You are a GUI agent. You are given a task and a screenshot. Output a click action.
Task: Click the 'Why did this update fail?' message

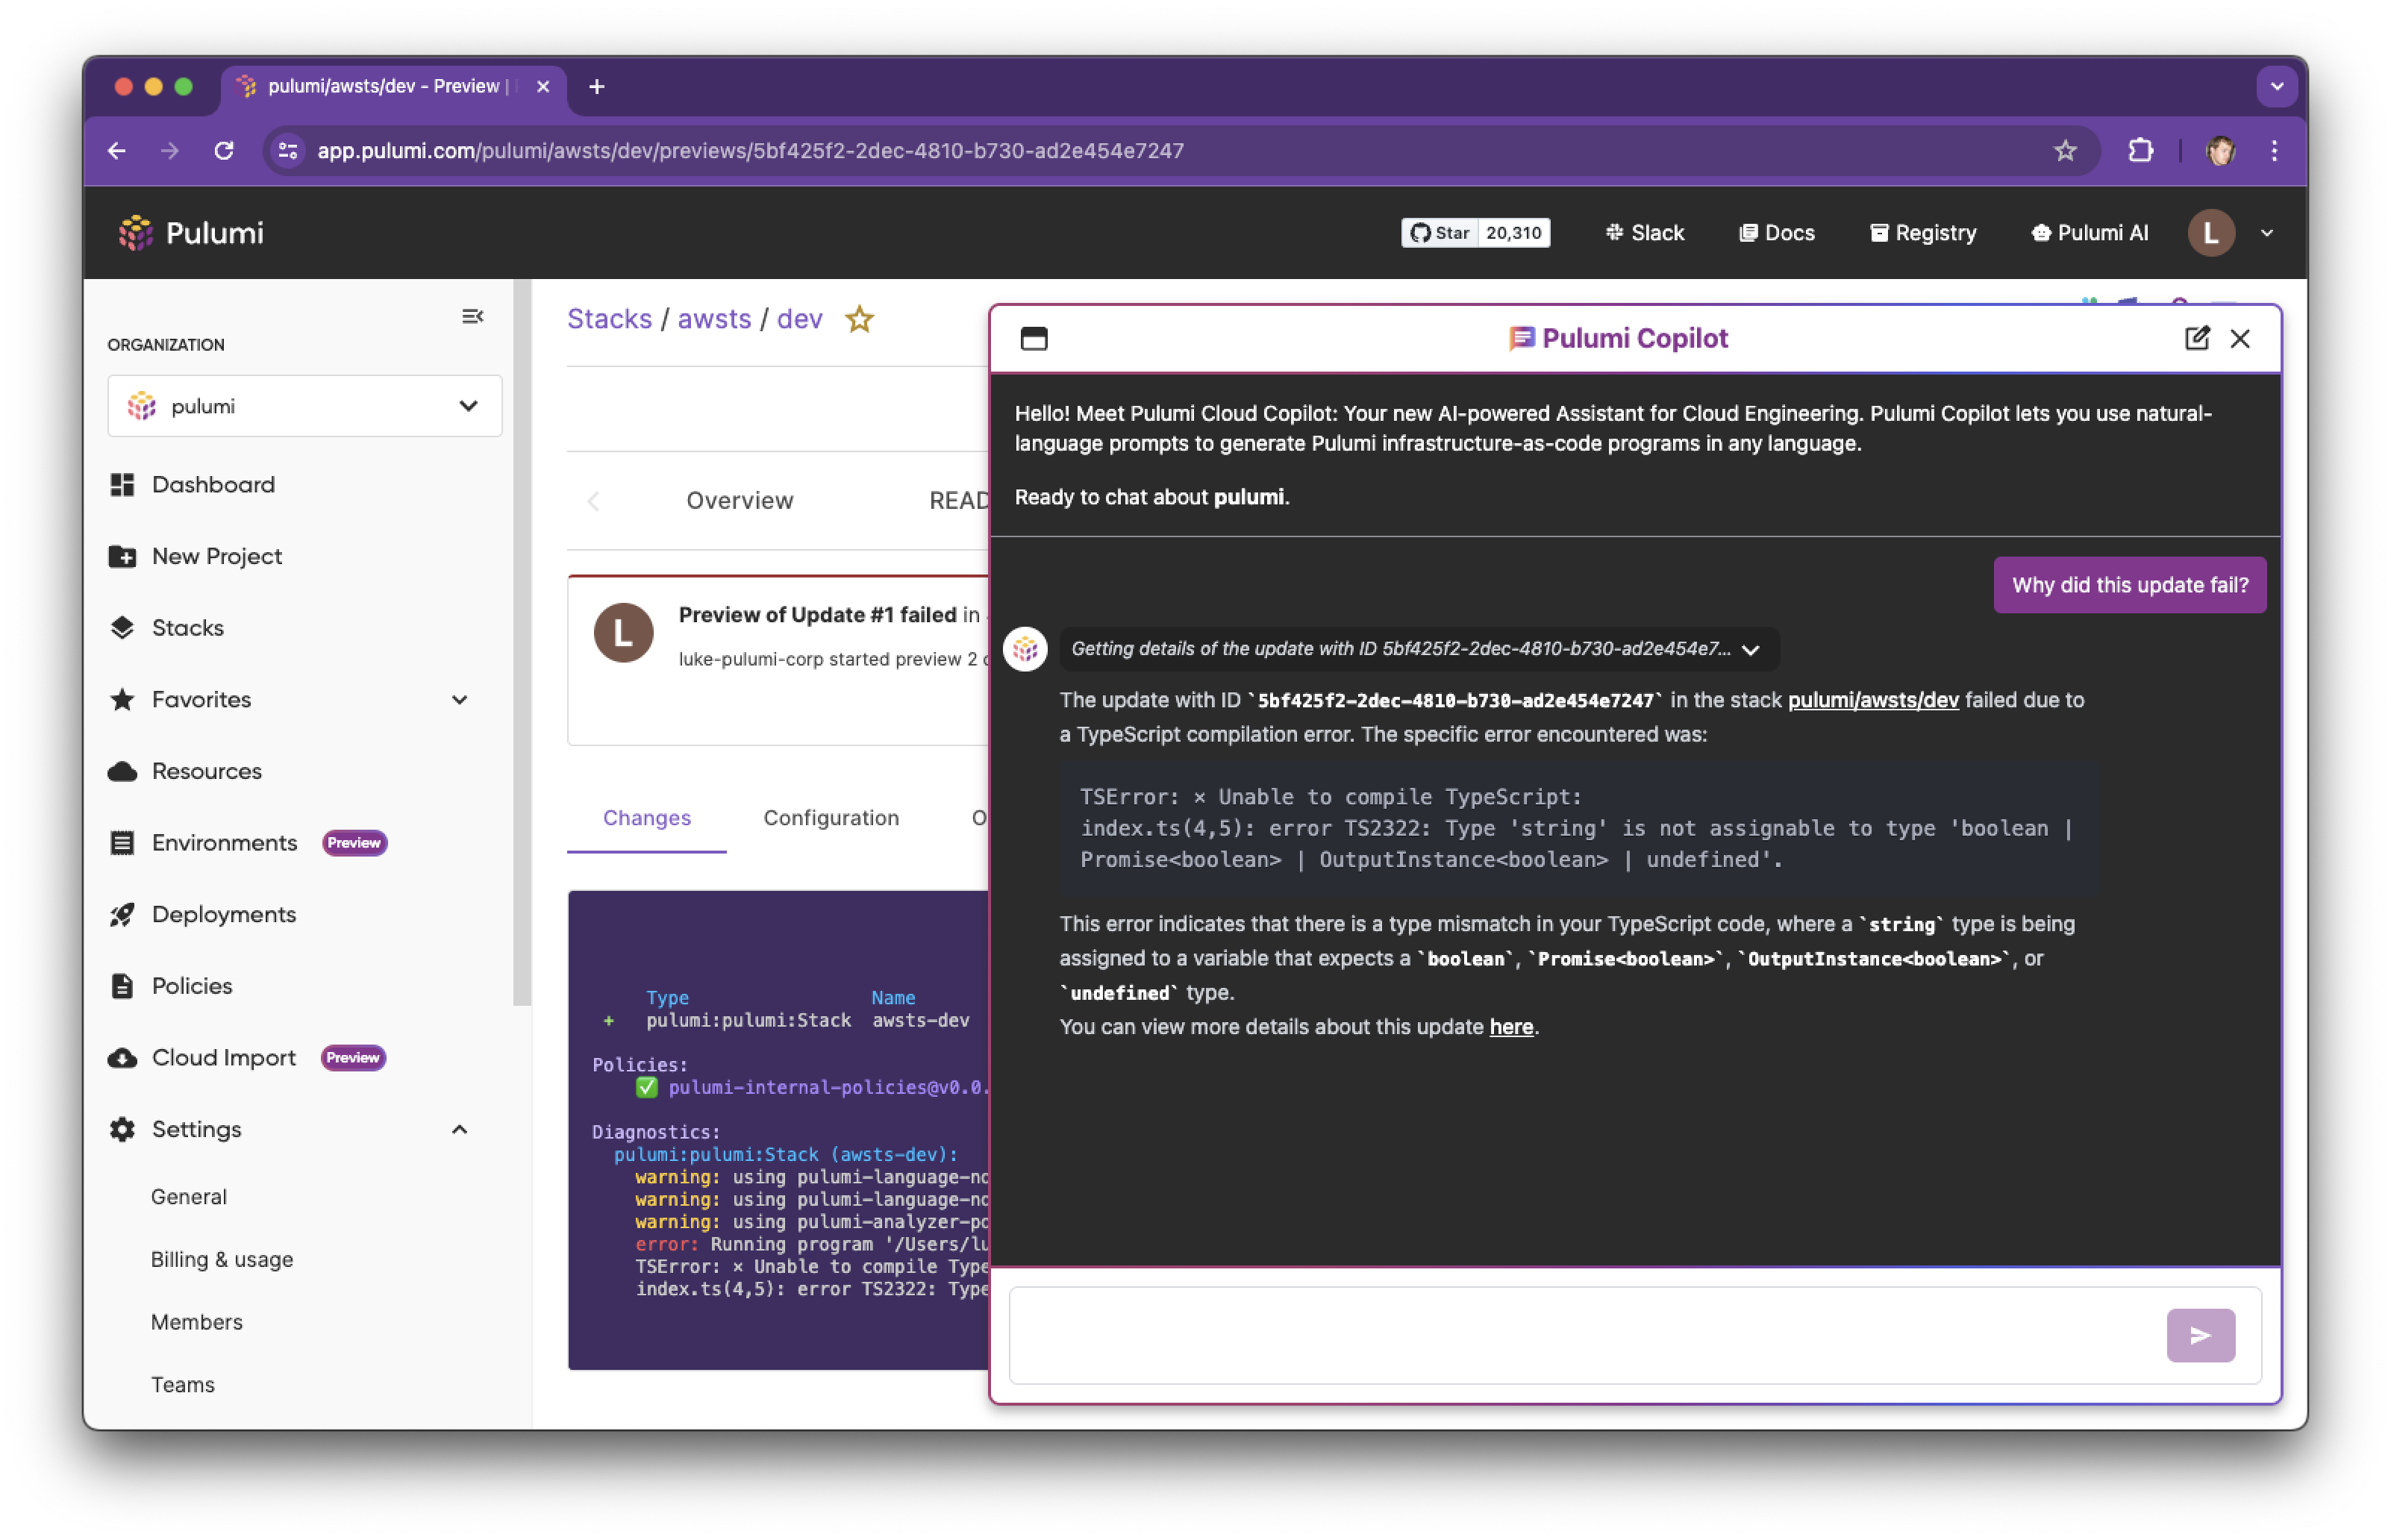[x=2130, y=585]
